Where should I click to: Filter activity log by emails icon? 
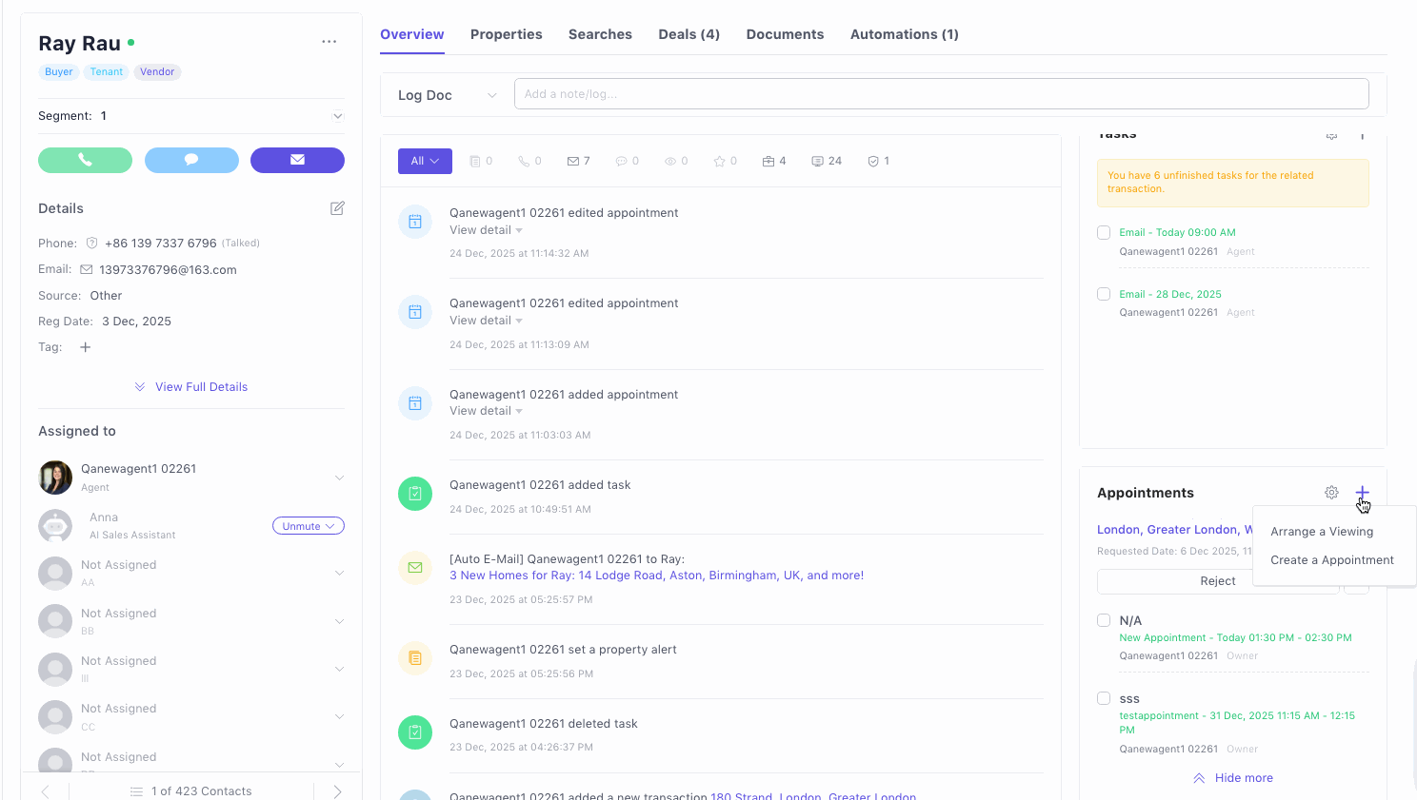pyautogui.click(x=578, y=161)
